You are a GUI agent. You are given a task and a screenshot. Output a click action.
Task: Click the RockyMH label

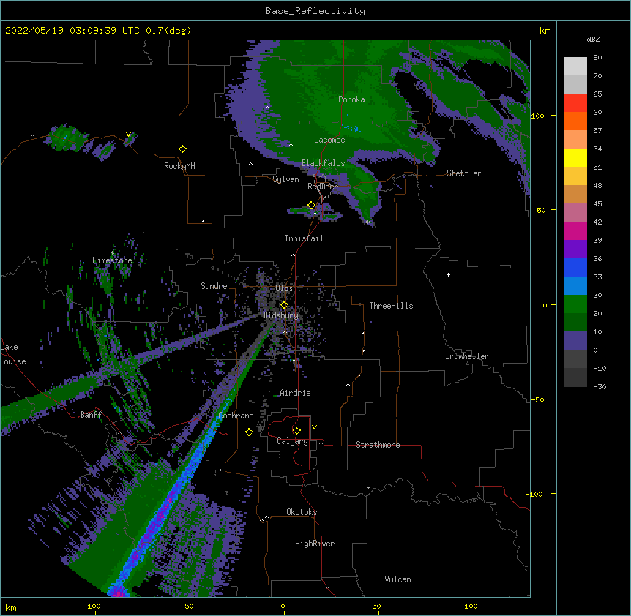tap(179, 166)
